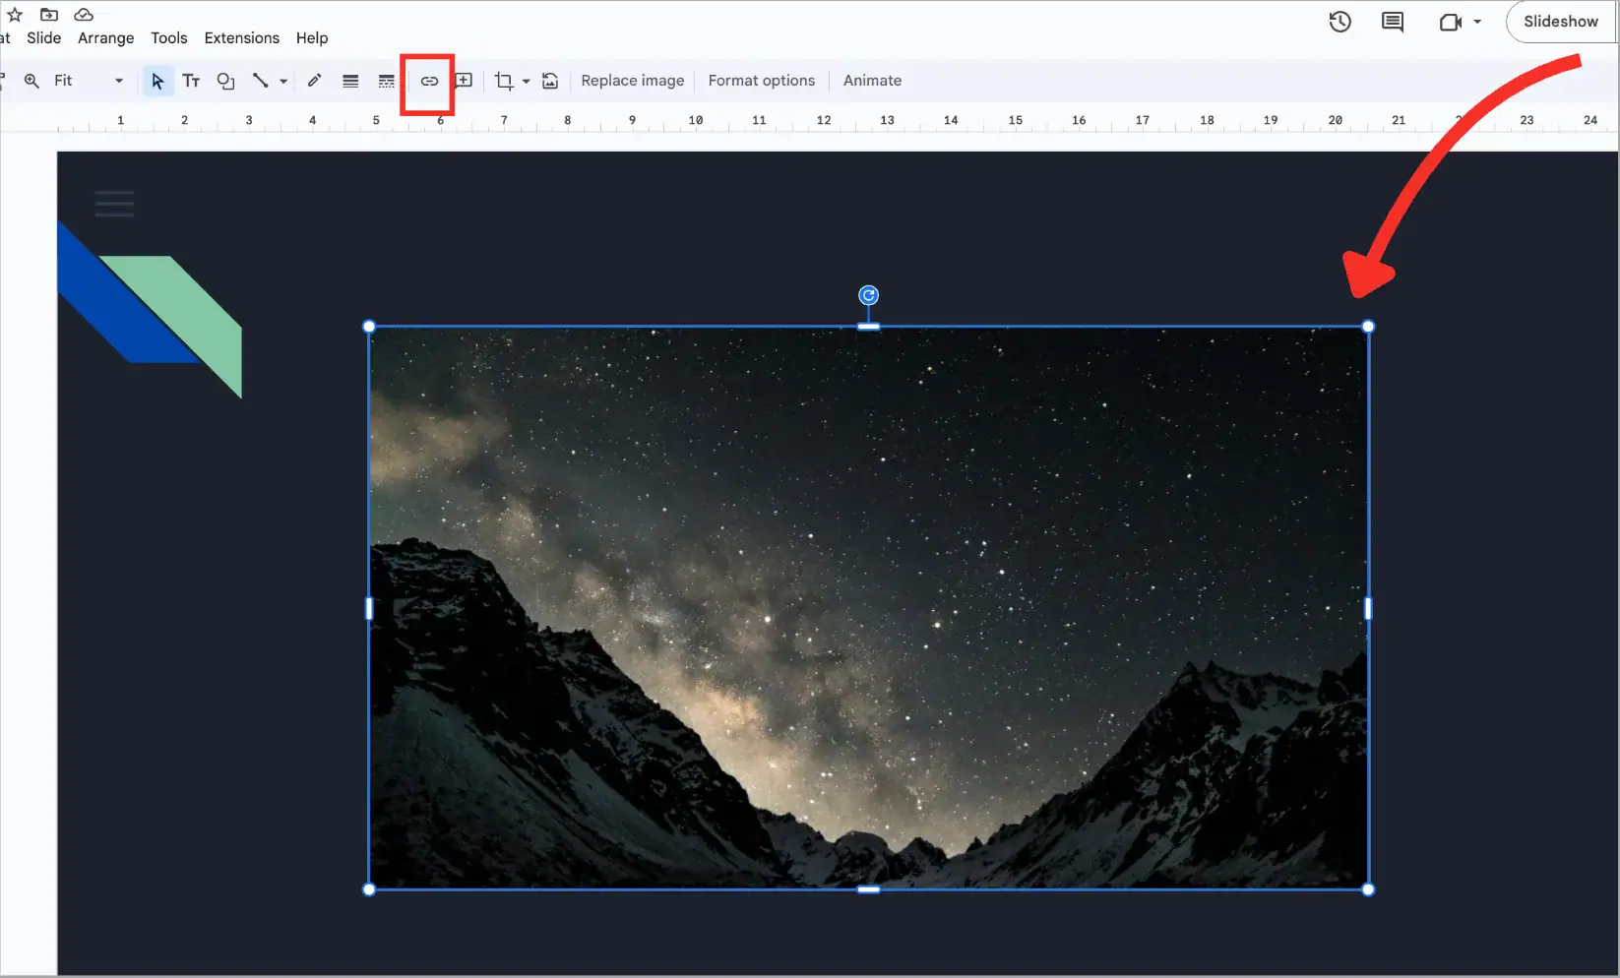
Task: Open the Fit zoom level dropdown
Action: click(x=89, y=81)
